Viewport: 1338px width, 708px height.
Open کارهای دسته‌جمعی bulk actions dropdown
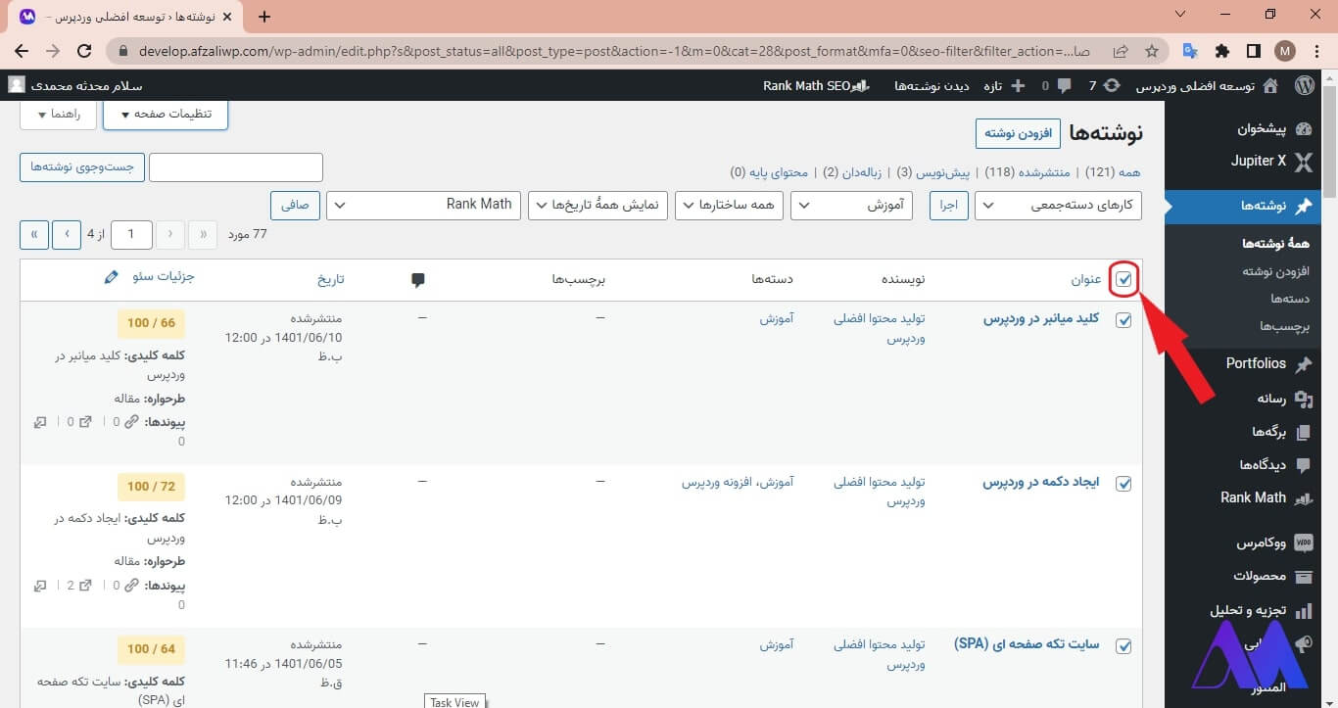(x=1058, y=206)
